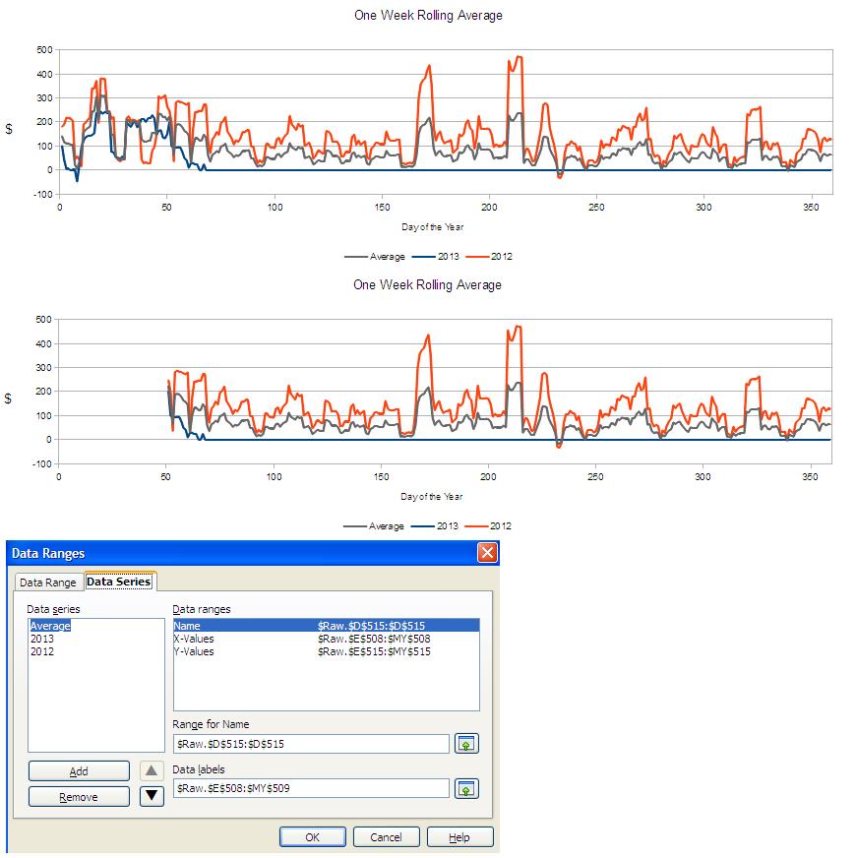Screen dimensions: 856x858
Task: Click the Add button
Action: tap(79, 771)
